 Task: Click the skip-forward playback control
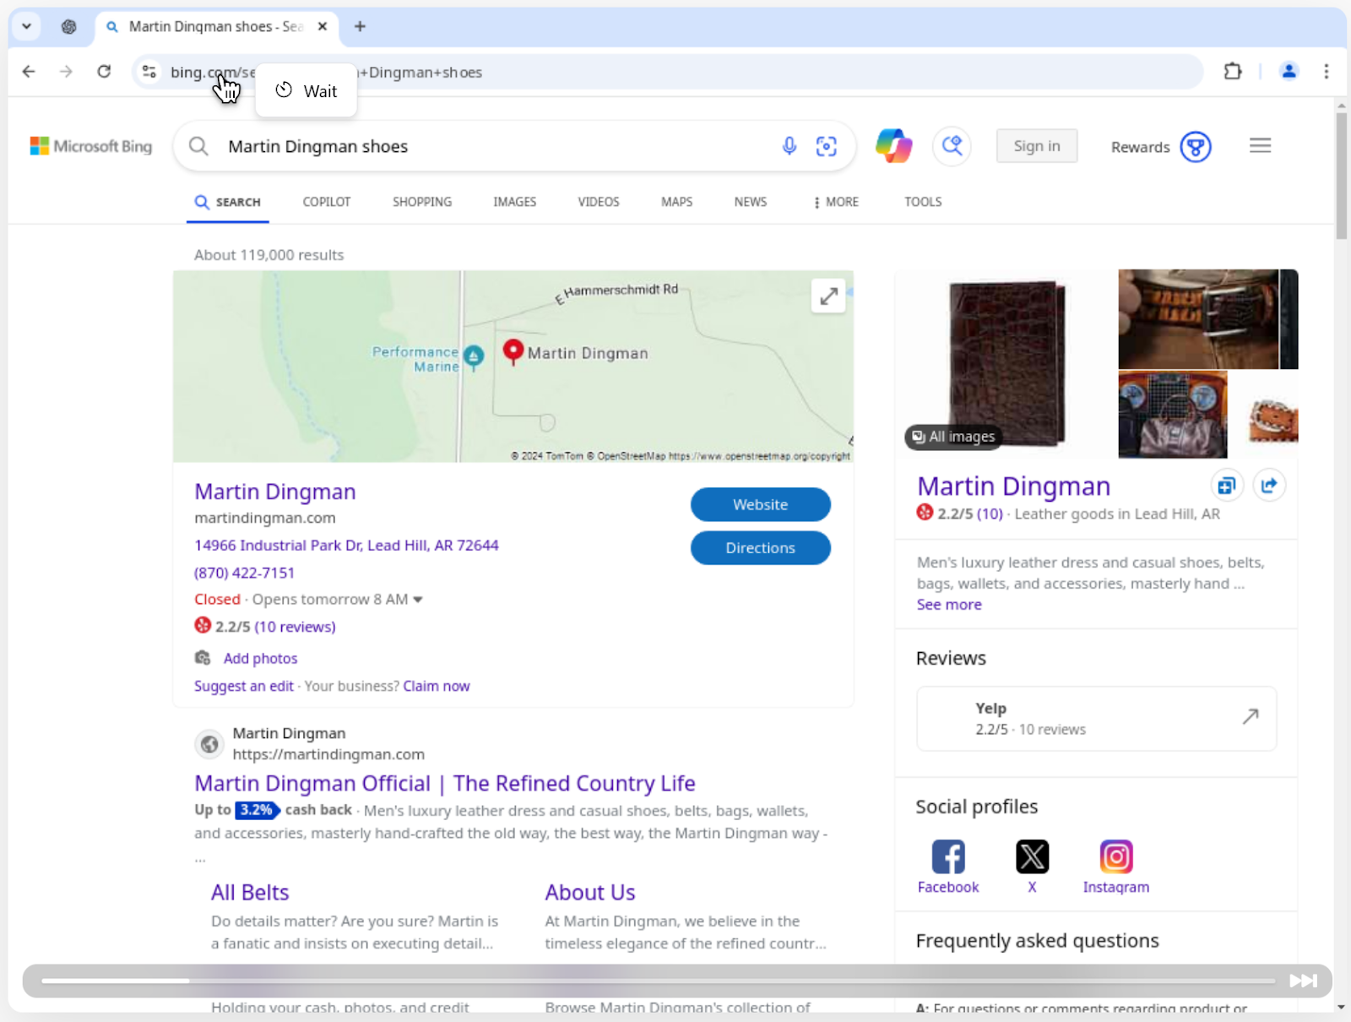point(1303,981)
